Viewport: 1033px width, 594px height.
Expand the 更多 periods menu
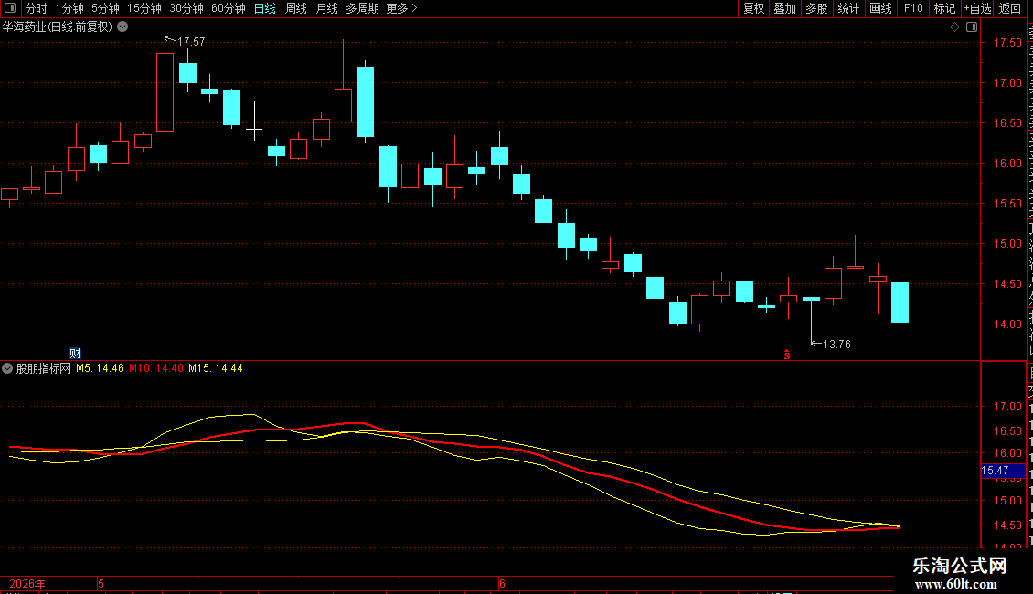coord(401,8)
